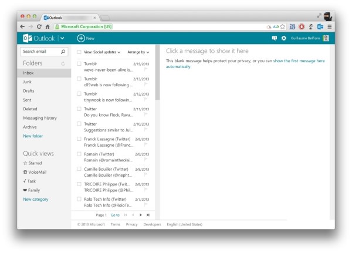Screen dimensions: 352x253
Task: Open the Arrange by dropdown
Action: tap(138, 52)
